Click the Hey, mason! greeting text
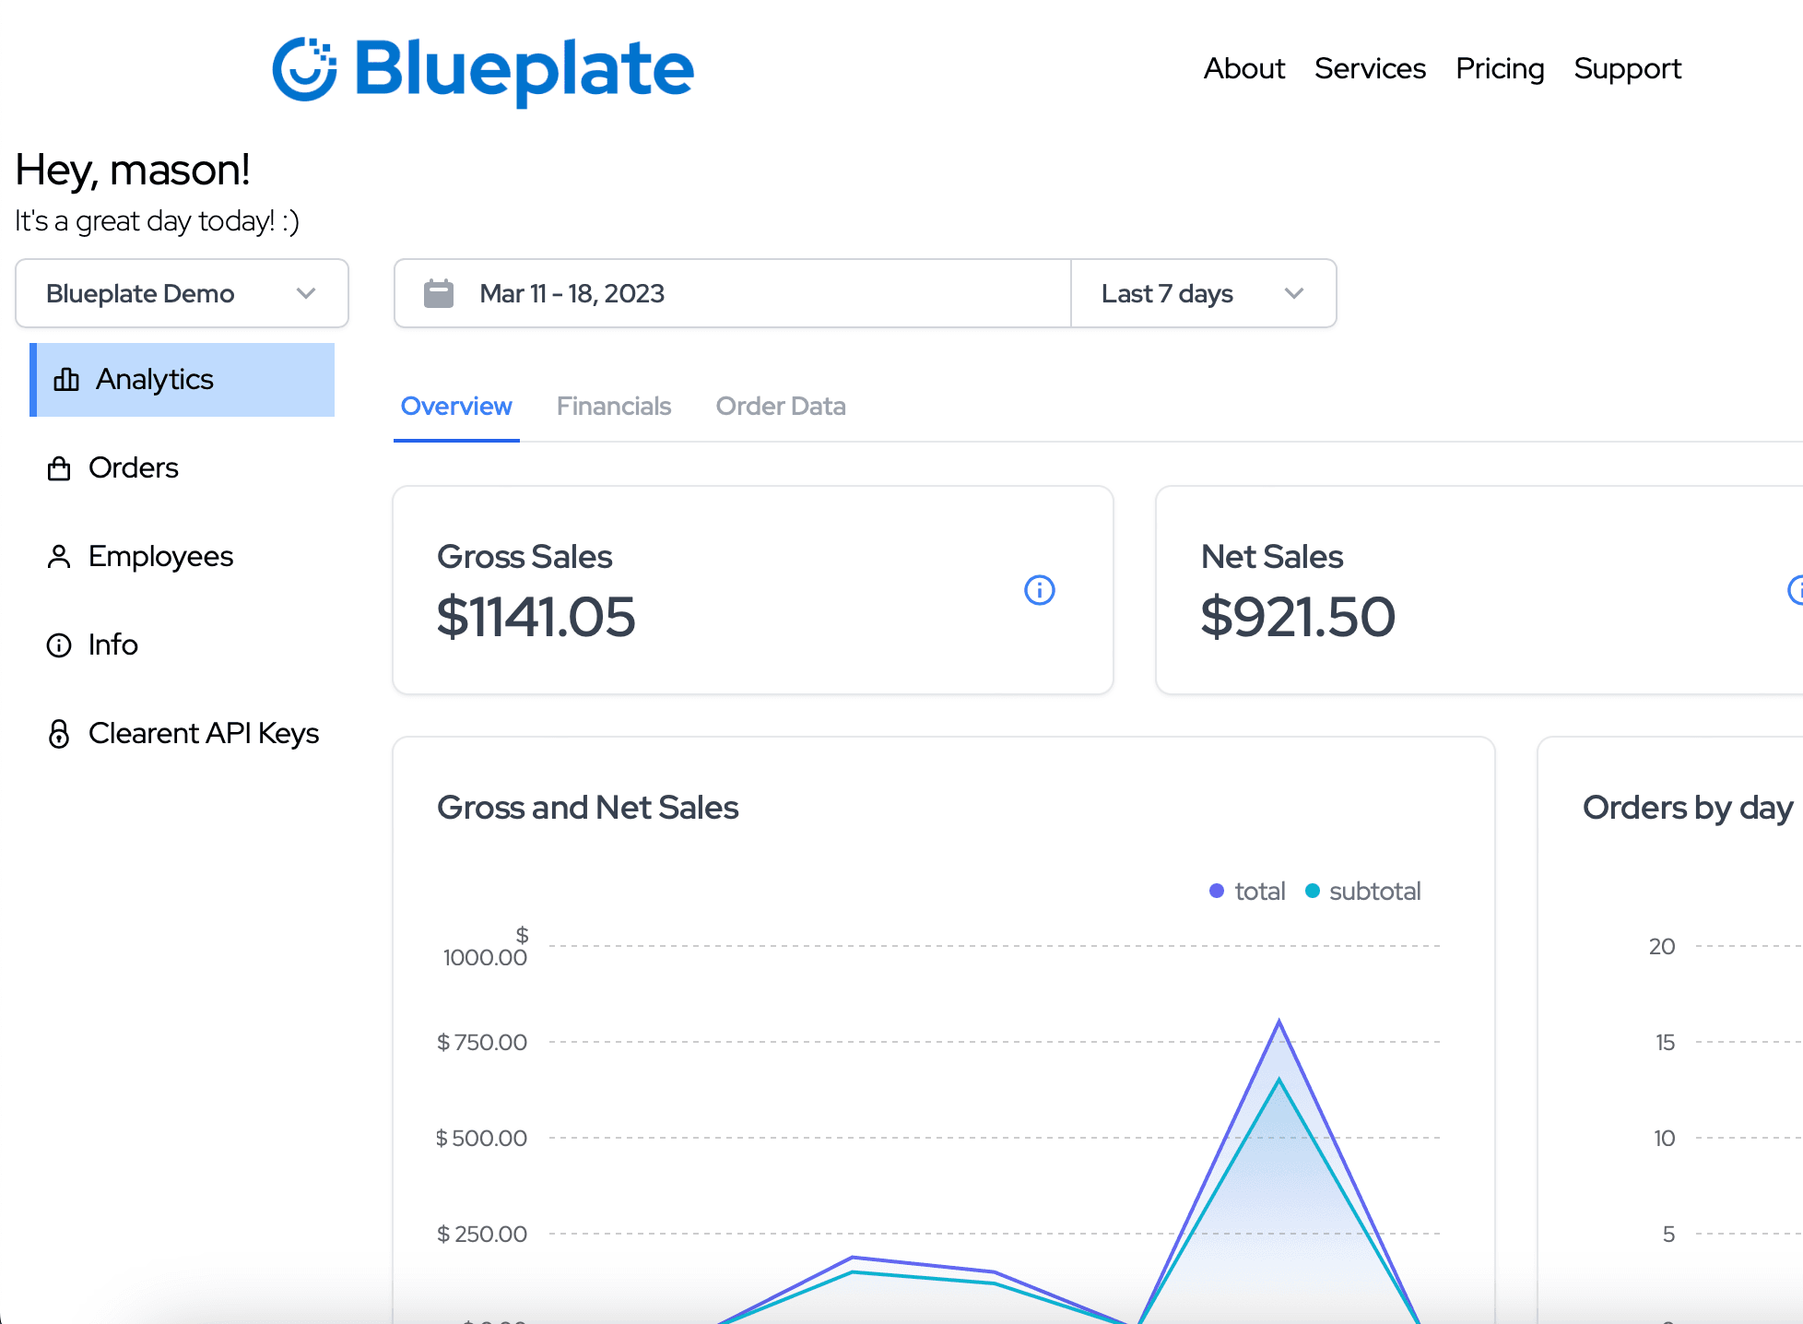Image resolution: width=1803 pixels, height=1324 pixels. (133, 170)
